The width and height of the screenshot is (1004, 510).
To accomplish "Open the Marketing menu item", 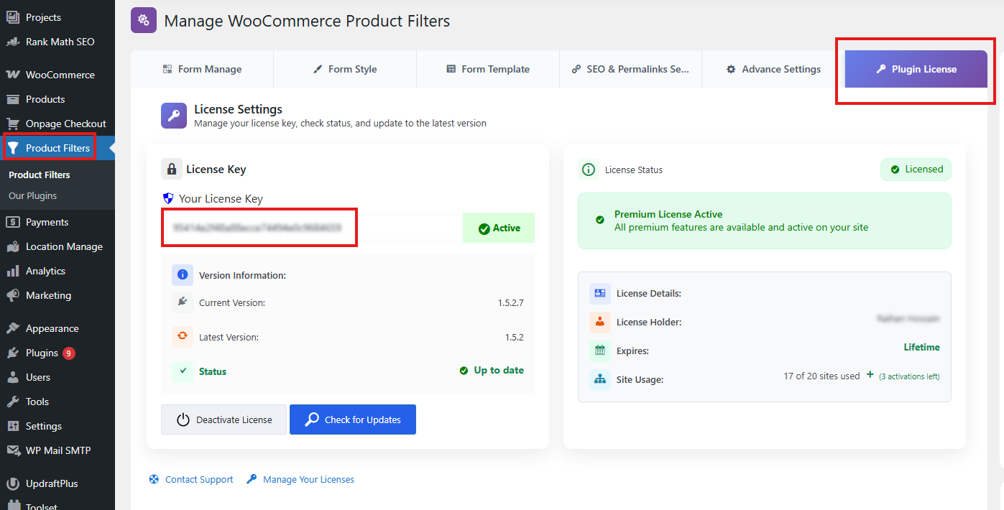I will tap(57, 295).
